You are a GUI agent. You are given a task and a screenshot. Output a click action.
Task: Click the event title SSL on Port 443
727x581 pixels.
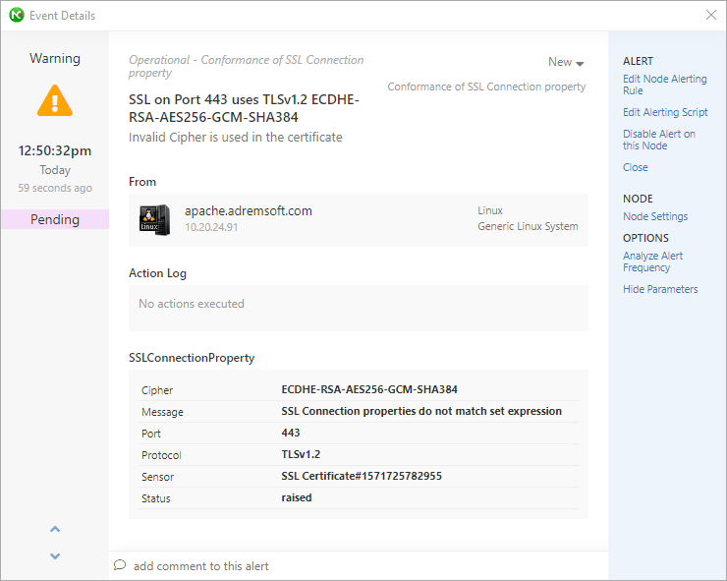tap(244, 108)
